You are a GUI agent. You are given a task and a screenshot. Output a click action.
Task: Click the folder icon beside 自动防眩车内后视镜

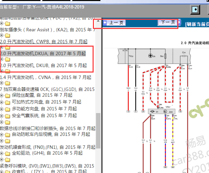tap(7, 135)
